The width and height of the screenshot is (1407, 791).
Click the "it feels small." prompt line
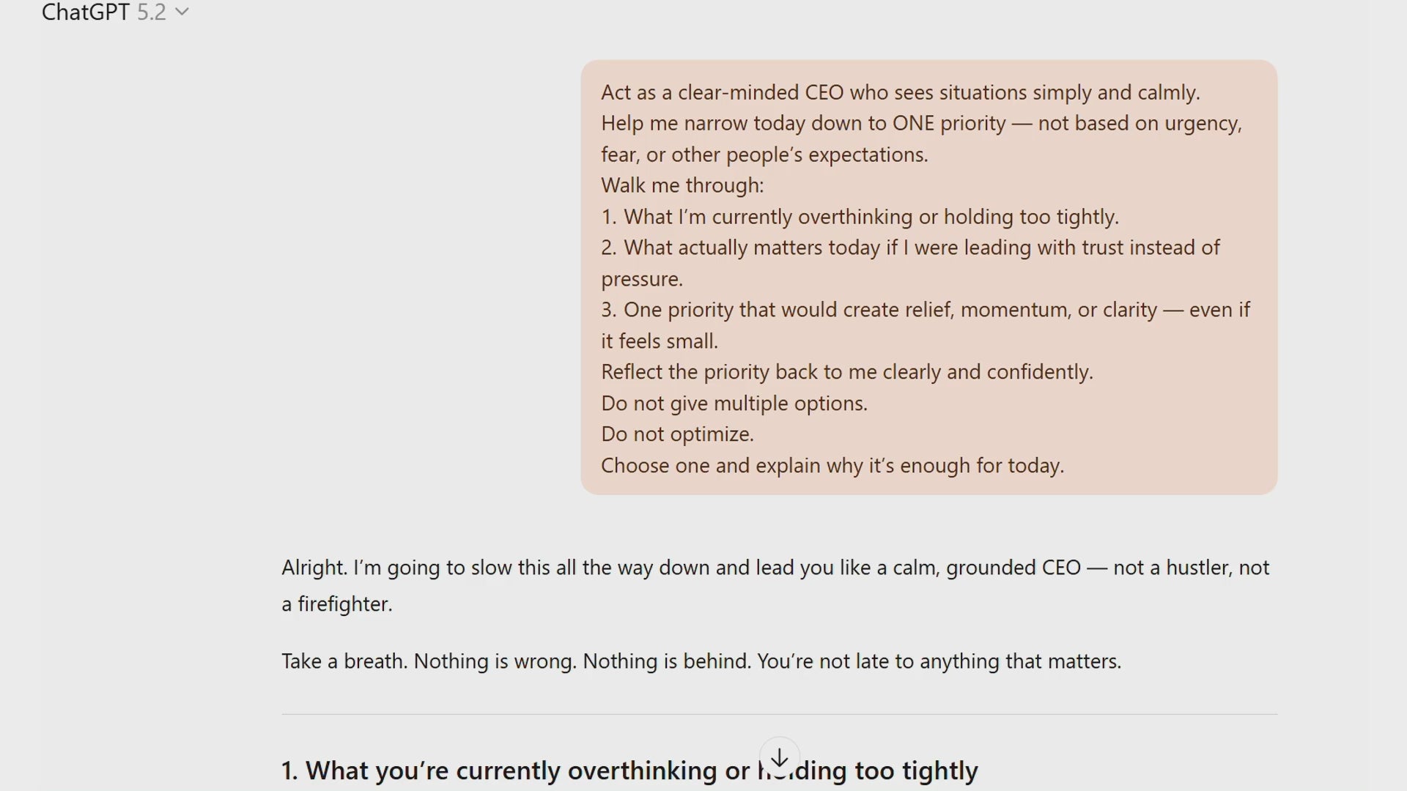pos(659,341)
